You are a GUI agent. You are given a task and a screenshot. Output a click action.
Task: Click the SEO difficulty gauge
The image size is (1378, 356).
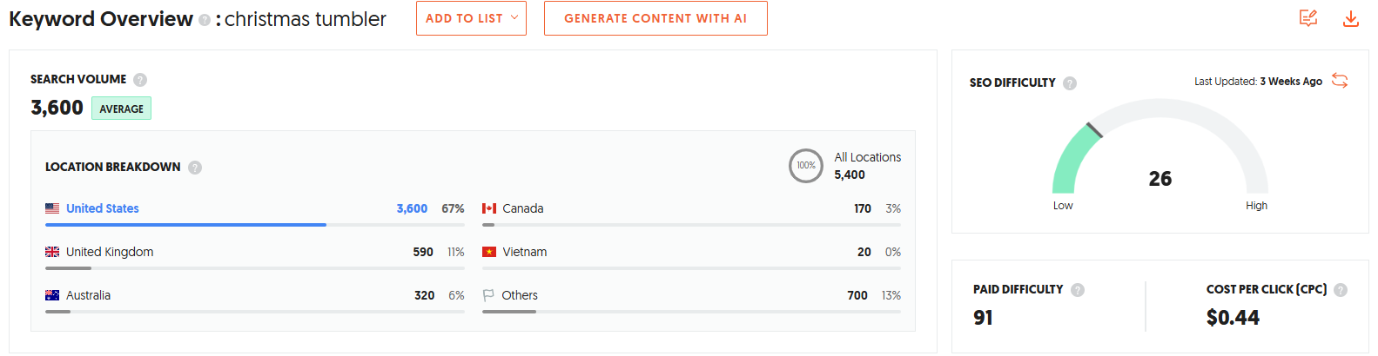tap(1160, 148)
